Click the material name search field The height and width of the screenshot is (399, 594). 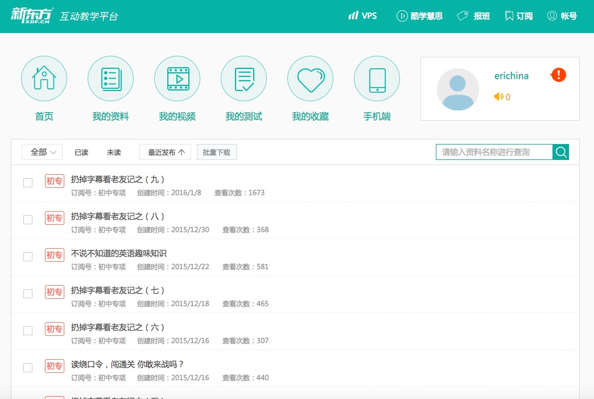tap(494, 152)
